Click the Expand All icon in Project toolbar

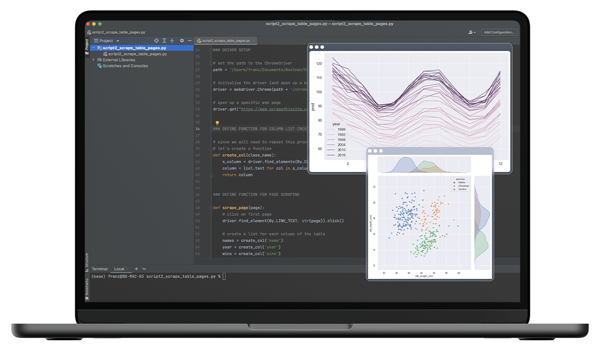click(x=164, y=41)
